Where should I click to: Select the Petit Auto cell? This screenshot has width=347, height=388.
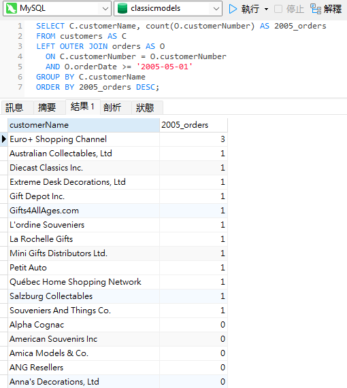[84, 268]
